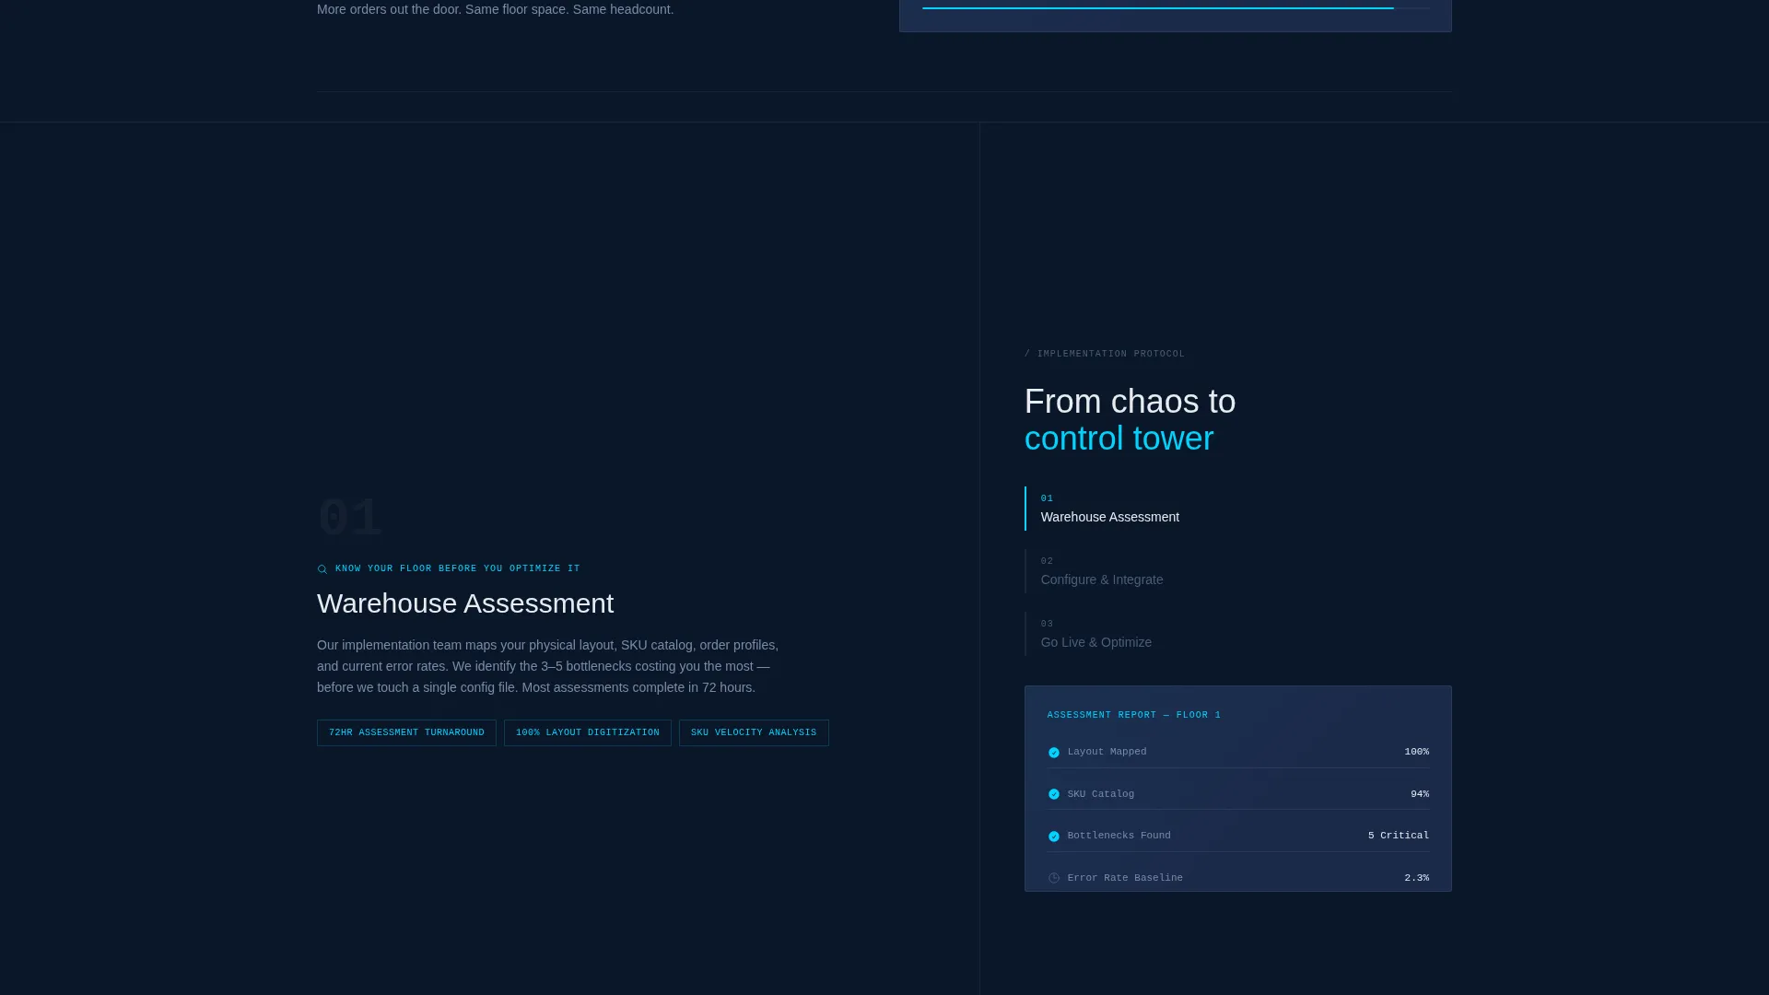This screenshot has width=1769, height=995.
Task: Click the Assessment Report — Floor 1 title
Action: click(1134, 715)
